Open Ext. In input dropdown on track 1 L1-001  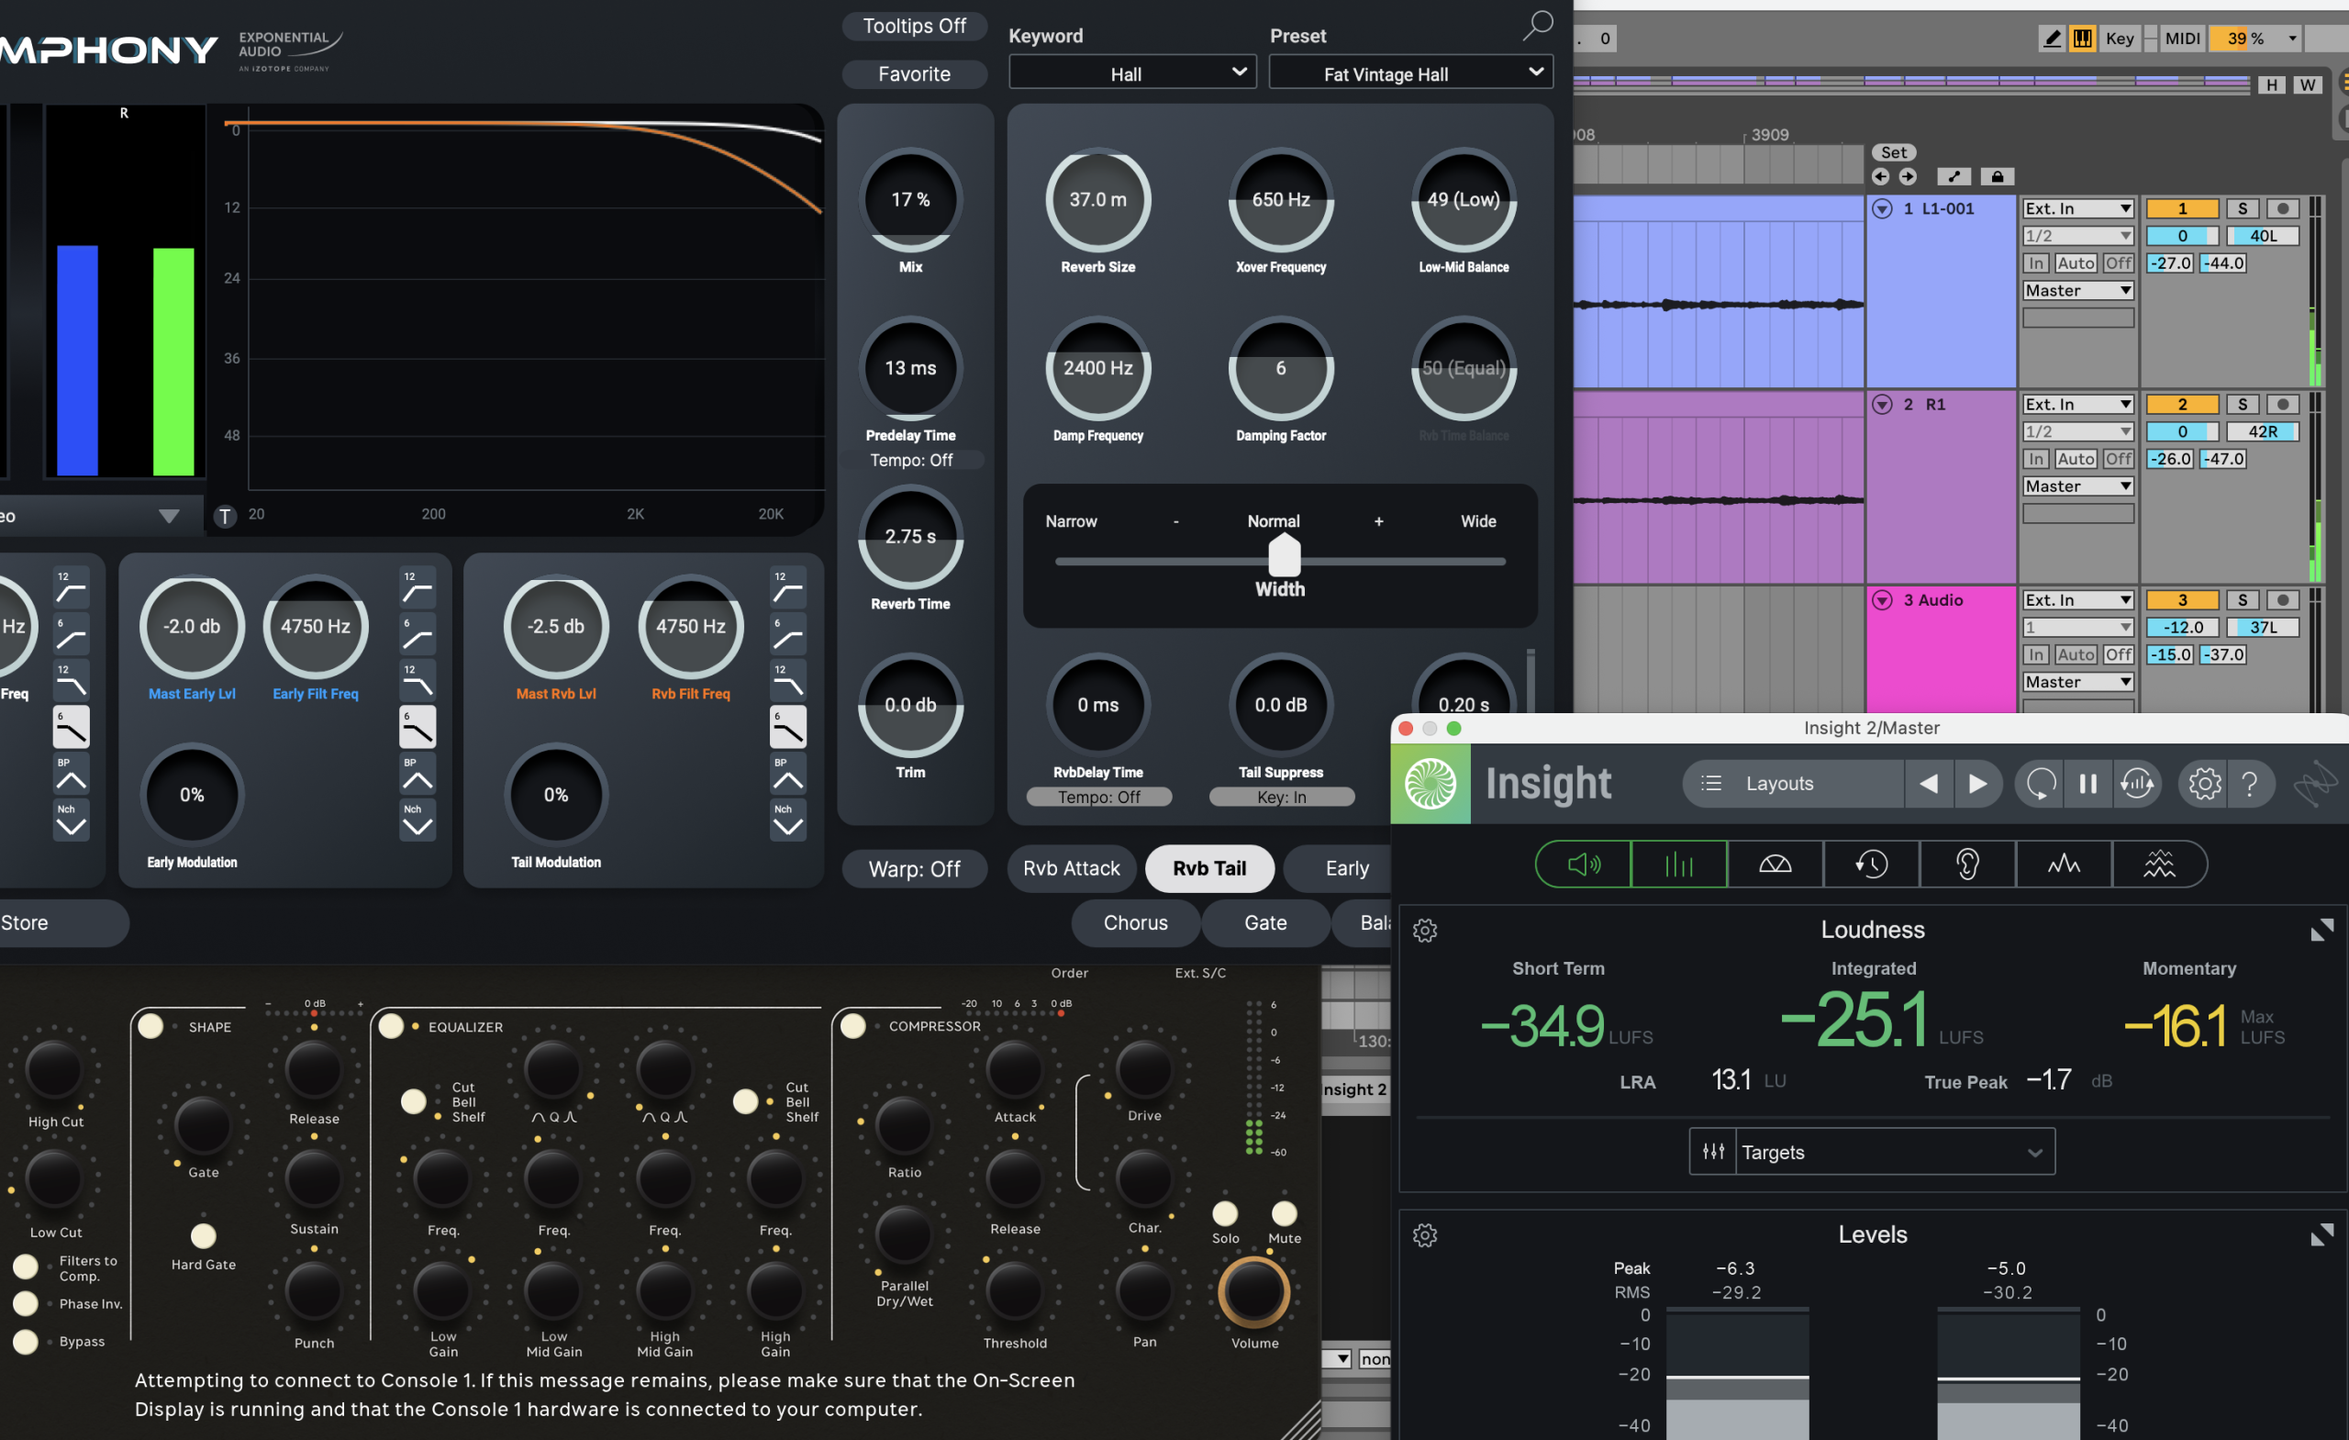pos(2078,209)
